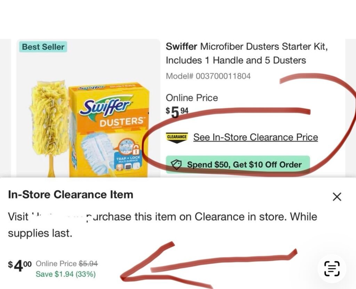Click the 'Online Price' label above $5.94

(x=192, y=97)
